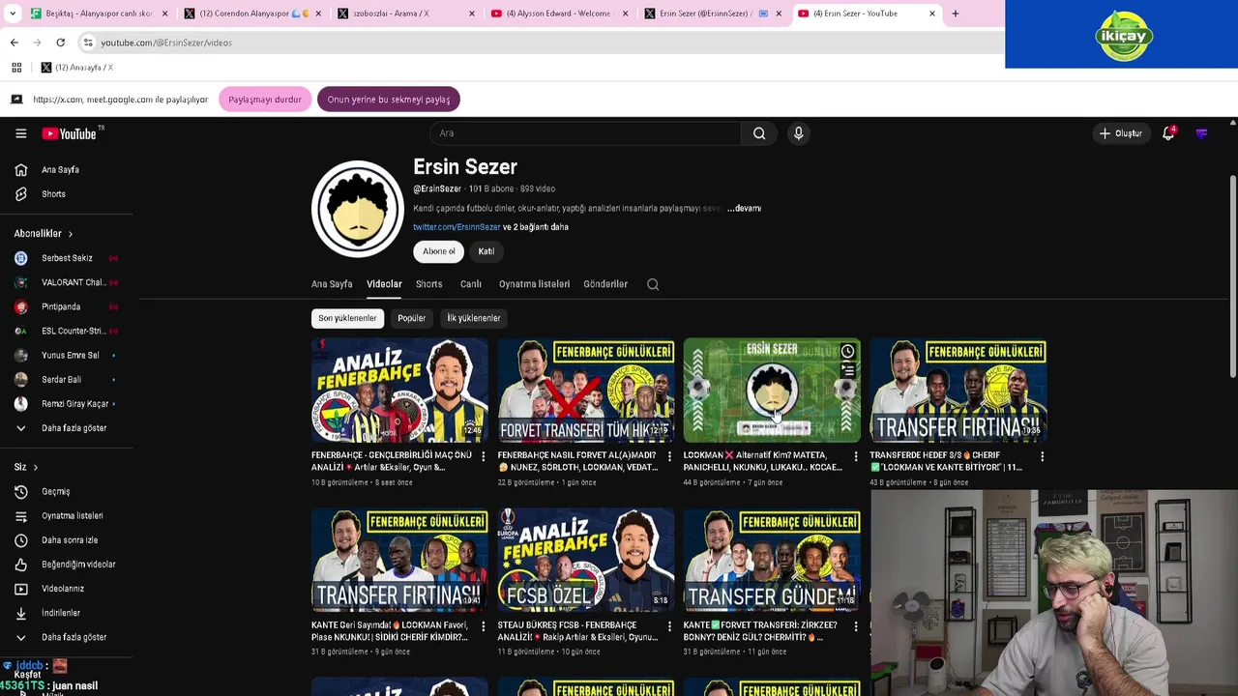Switch to the Canlı tab
The image size is (1238, 696).
point(471,284)
